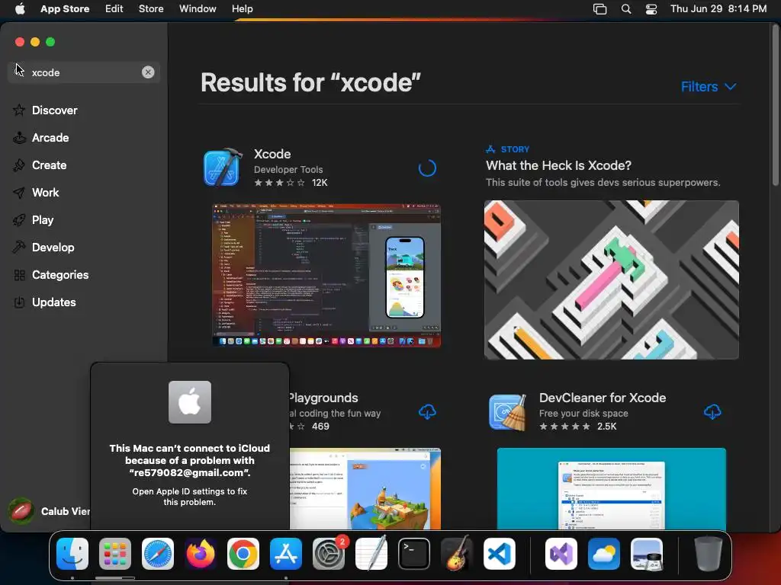
Task: Launch Firefox from the dock
Action: pyautogui.click(x=201, y=554)
